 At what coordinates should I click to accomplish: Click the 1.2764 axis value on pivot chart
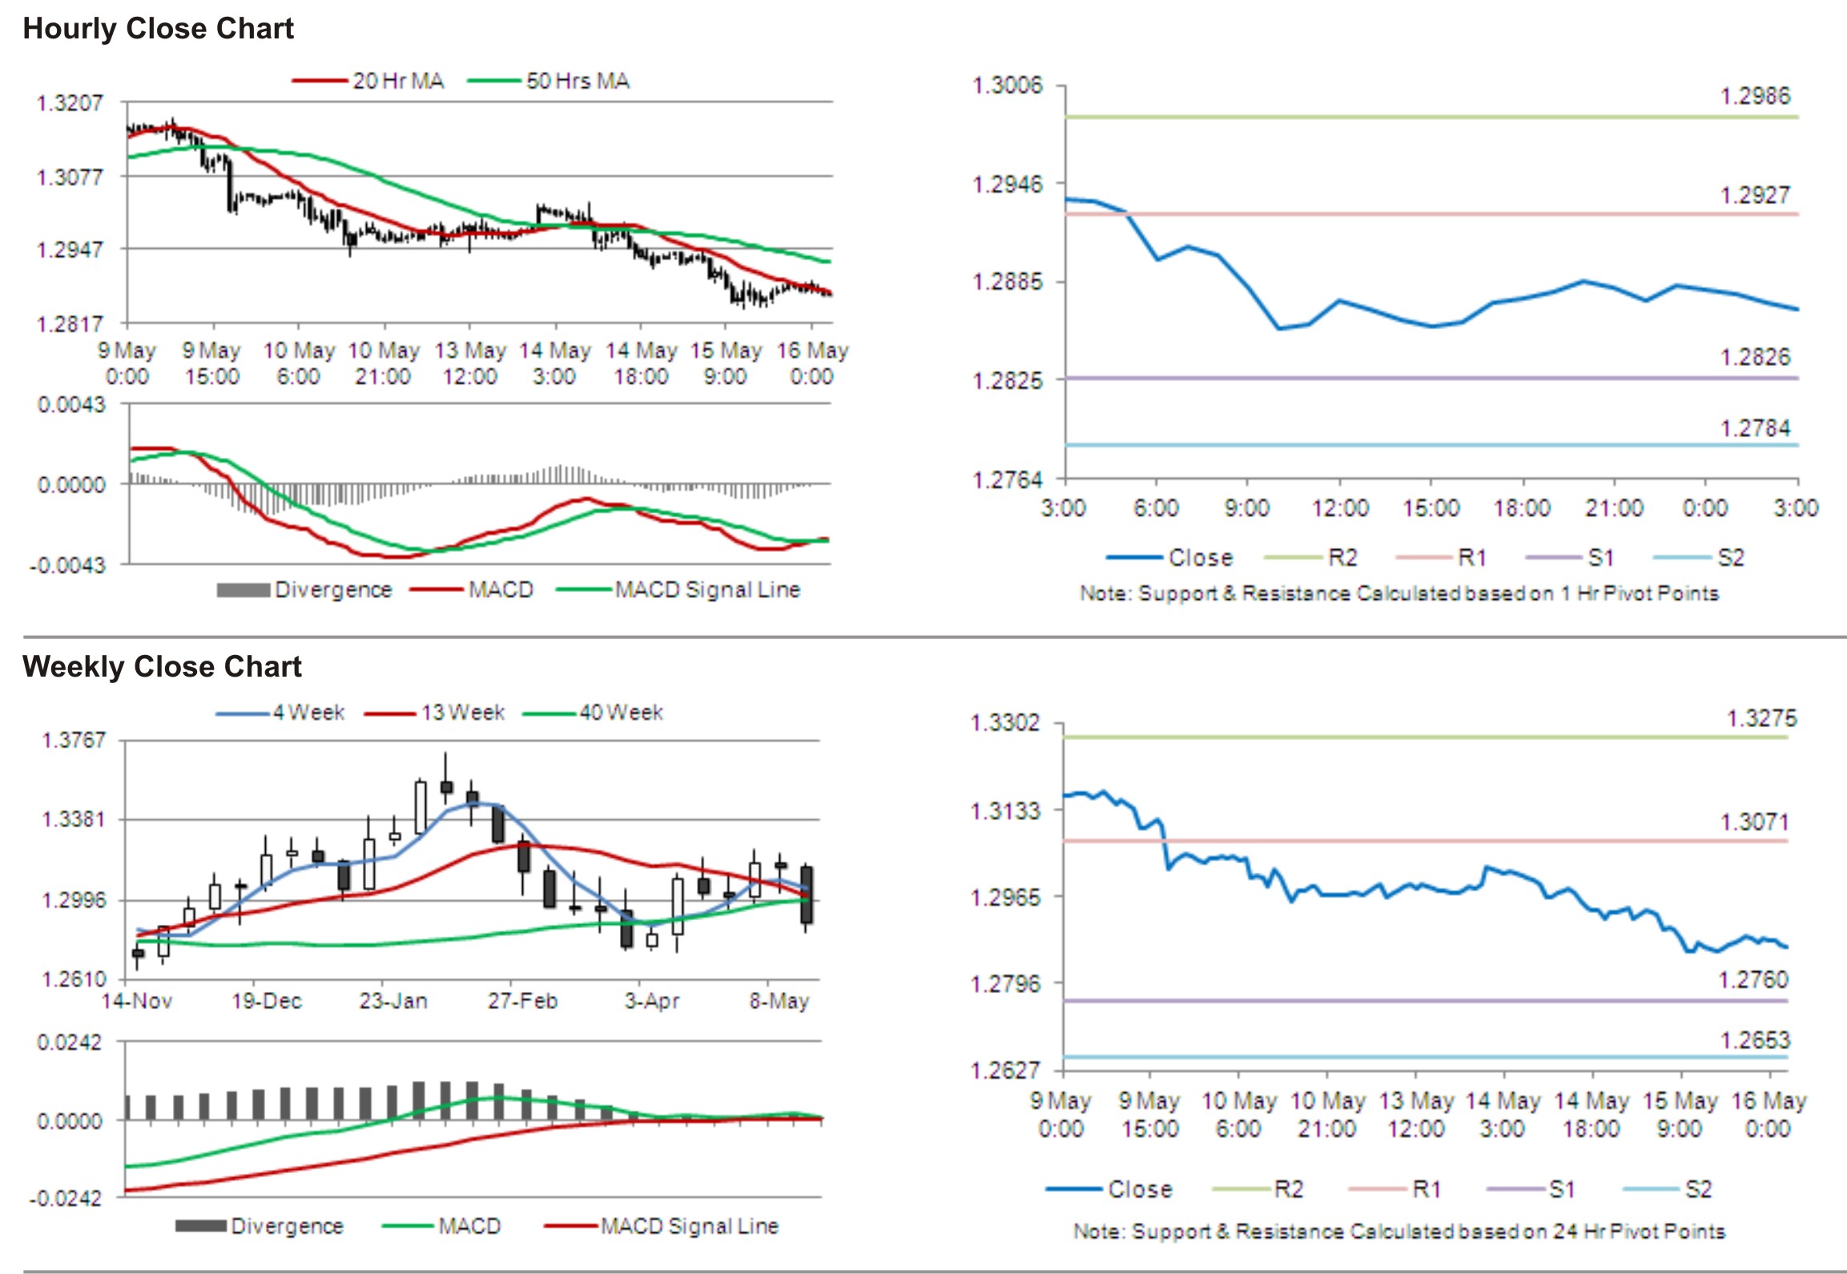click(x=1008, y=480)
